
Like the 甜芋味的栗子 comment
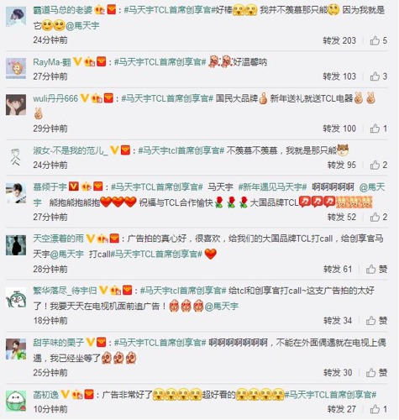pos(376,372)
